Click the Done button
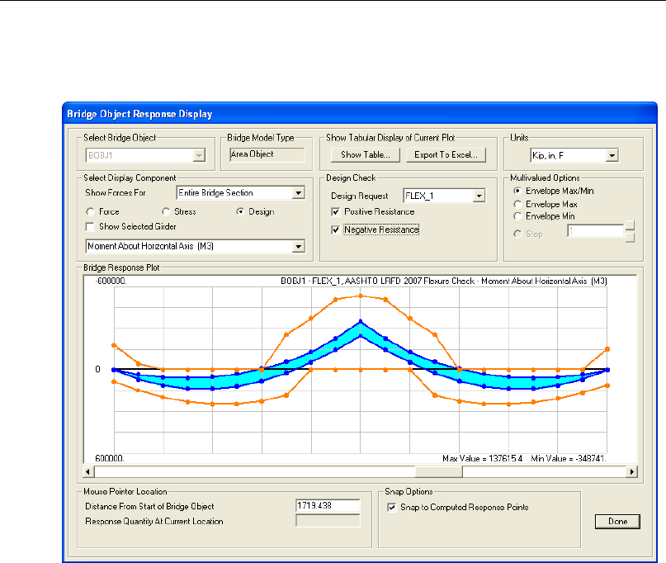 617,522
